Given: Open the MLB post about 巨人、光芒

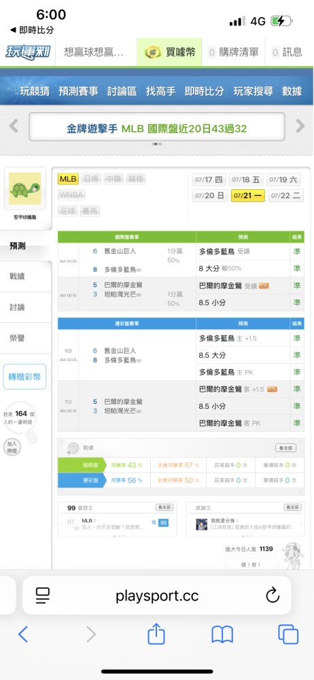Looking at the screenshot, I should [x=114, y=524].
